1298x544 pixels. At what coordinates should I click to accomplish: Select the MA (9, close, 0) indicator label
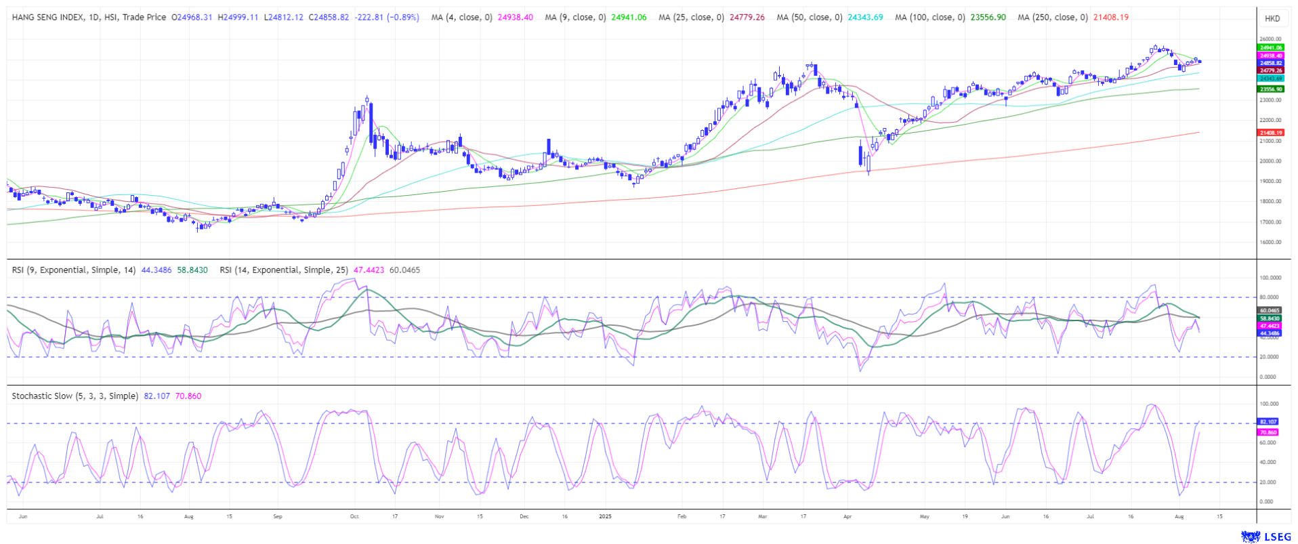coord(575,18)
